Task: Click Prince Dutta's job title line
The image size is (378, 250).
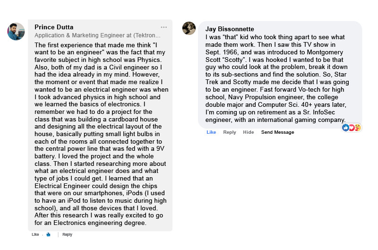Action: (x=97, y=35)
